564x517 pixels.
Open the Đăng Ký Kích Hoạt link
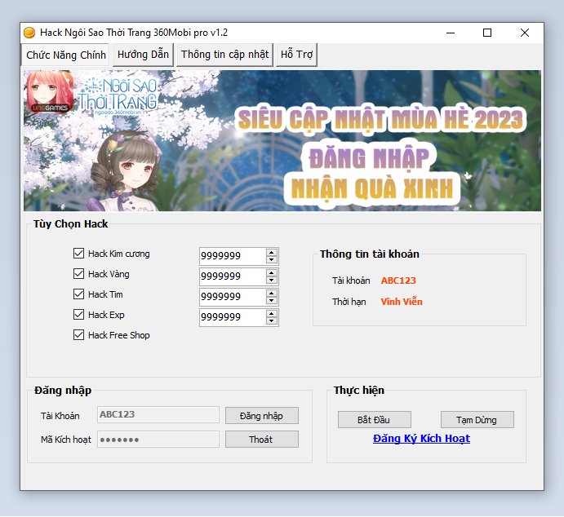[421, 439]
